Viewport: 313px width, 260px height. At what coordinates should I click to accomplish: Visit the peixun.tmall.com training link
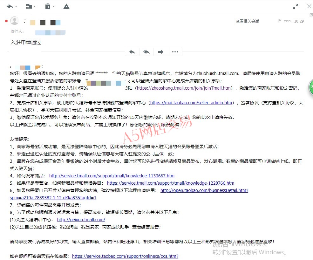pyautogui.click(x=81, y=220)
